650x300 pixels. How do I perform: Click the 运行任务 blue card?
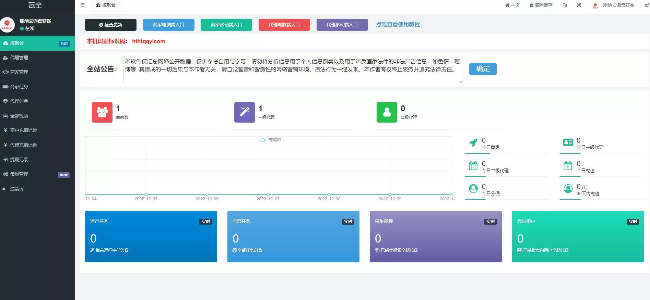tap(151, 237)
